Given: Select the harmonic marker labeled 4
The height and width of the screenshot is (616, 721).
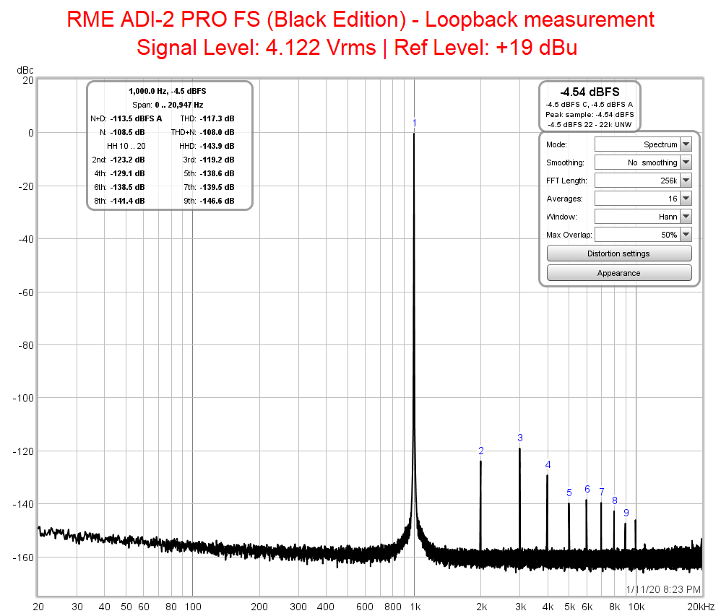Looking at the screenshot, I should tap(548, 465).
